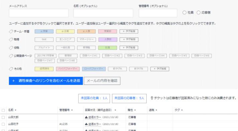This screenshot has width=238, height=131.
Task: Click 送信エラー status in 山田花子's row
Action: click(95, 124)
